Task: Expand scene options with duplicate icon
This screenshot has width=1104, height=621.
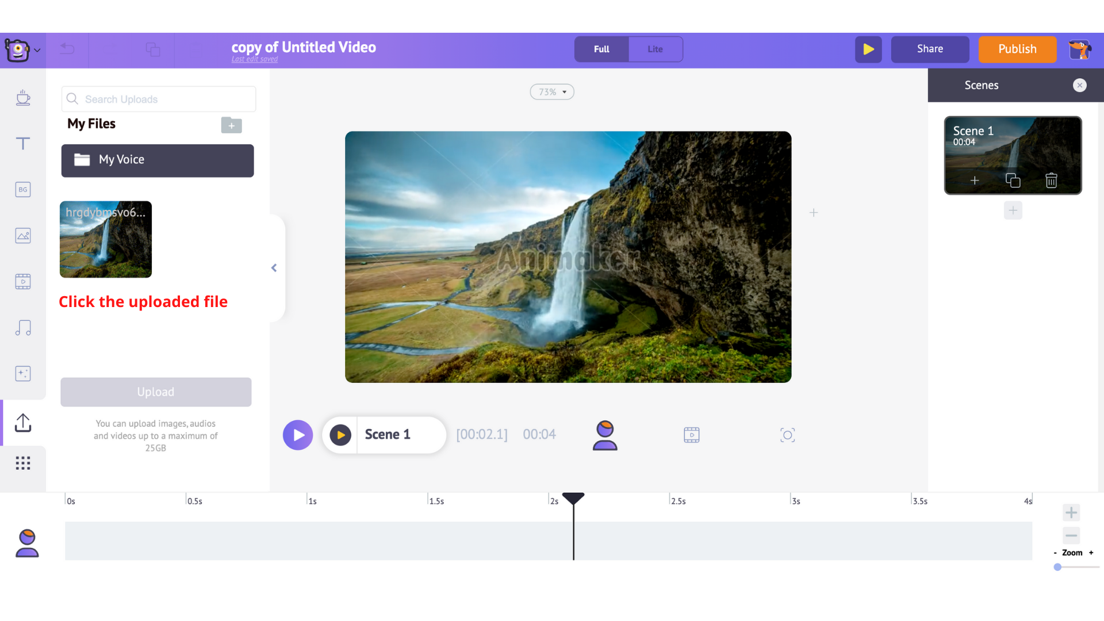Action: pos(1011,181)
